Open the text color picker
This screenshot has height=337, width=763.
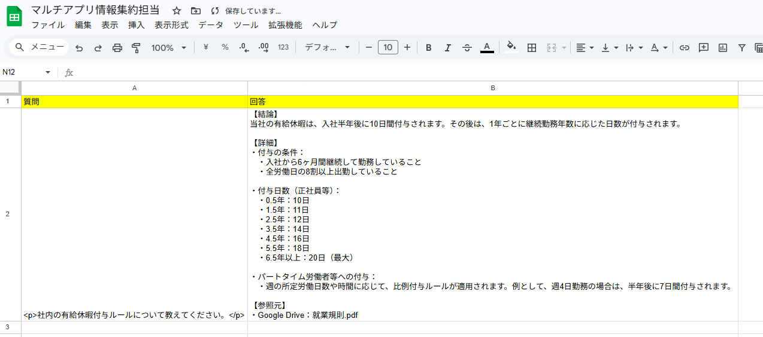487,48
